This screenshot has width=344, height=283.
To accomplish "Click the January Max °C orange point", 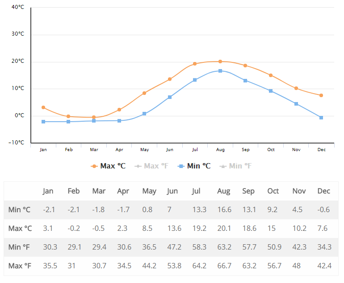I will 43,107.
